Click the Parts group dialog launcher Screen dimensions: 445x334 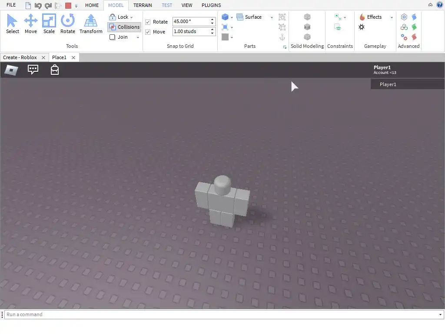pos(285,47)
